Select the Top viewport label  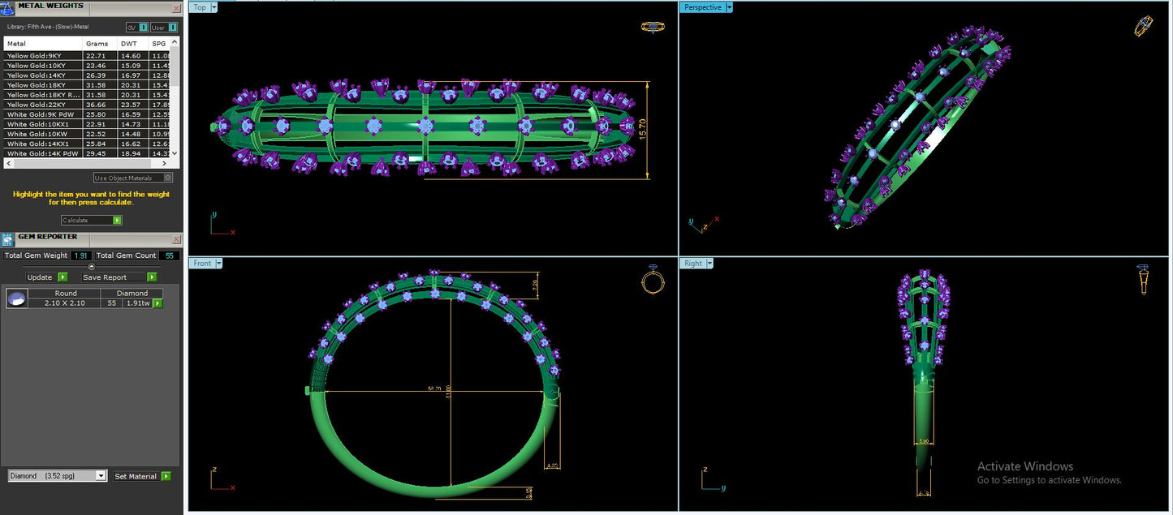200,7
